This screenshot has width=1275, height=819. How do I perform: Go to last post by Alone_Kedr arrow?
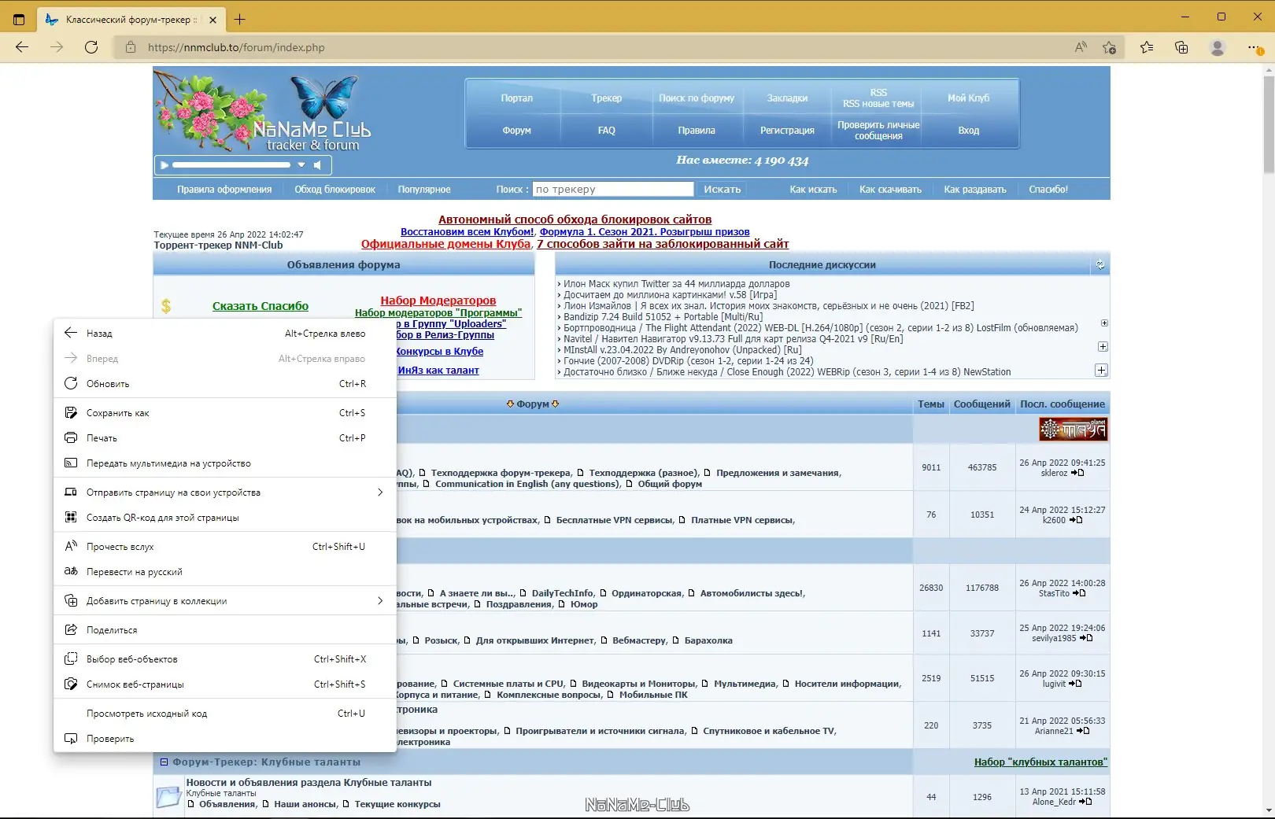tap(1085, 802)
